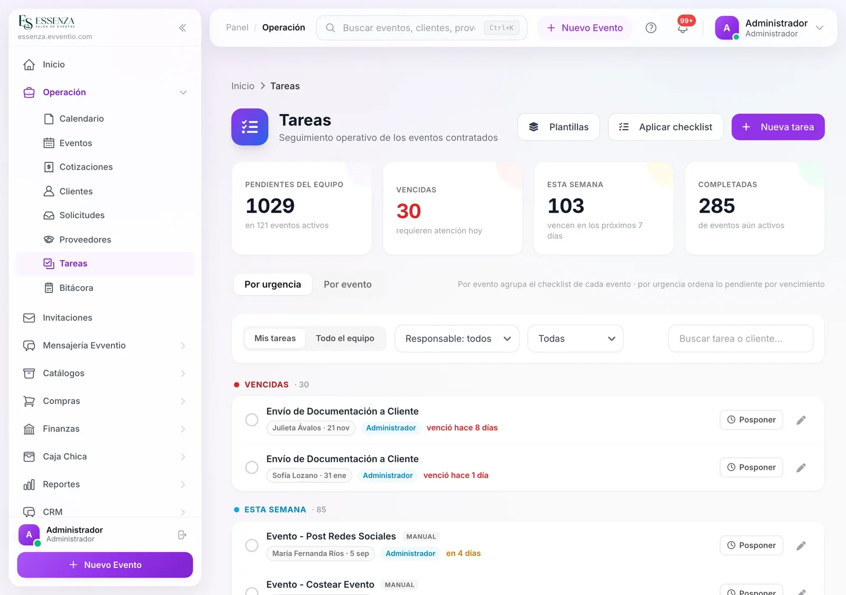Click the Completadas 285 summary card
This screenshot has width=846, height=595.
point(755,208)
